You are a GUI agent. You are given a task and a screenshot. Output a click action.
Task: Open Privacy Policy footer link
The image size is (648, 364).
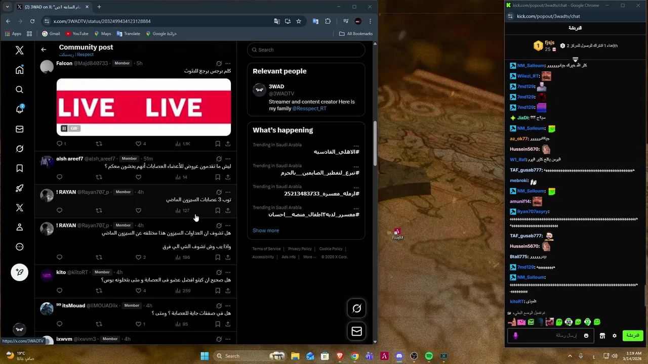[300, 249]
